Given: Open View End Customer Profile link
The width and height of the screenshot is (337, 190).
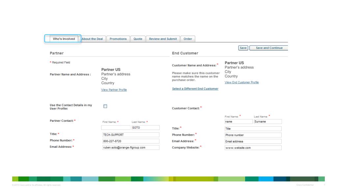Looking at the screenshot, I should (242, 82).
